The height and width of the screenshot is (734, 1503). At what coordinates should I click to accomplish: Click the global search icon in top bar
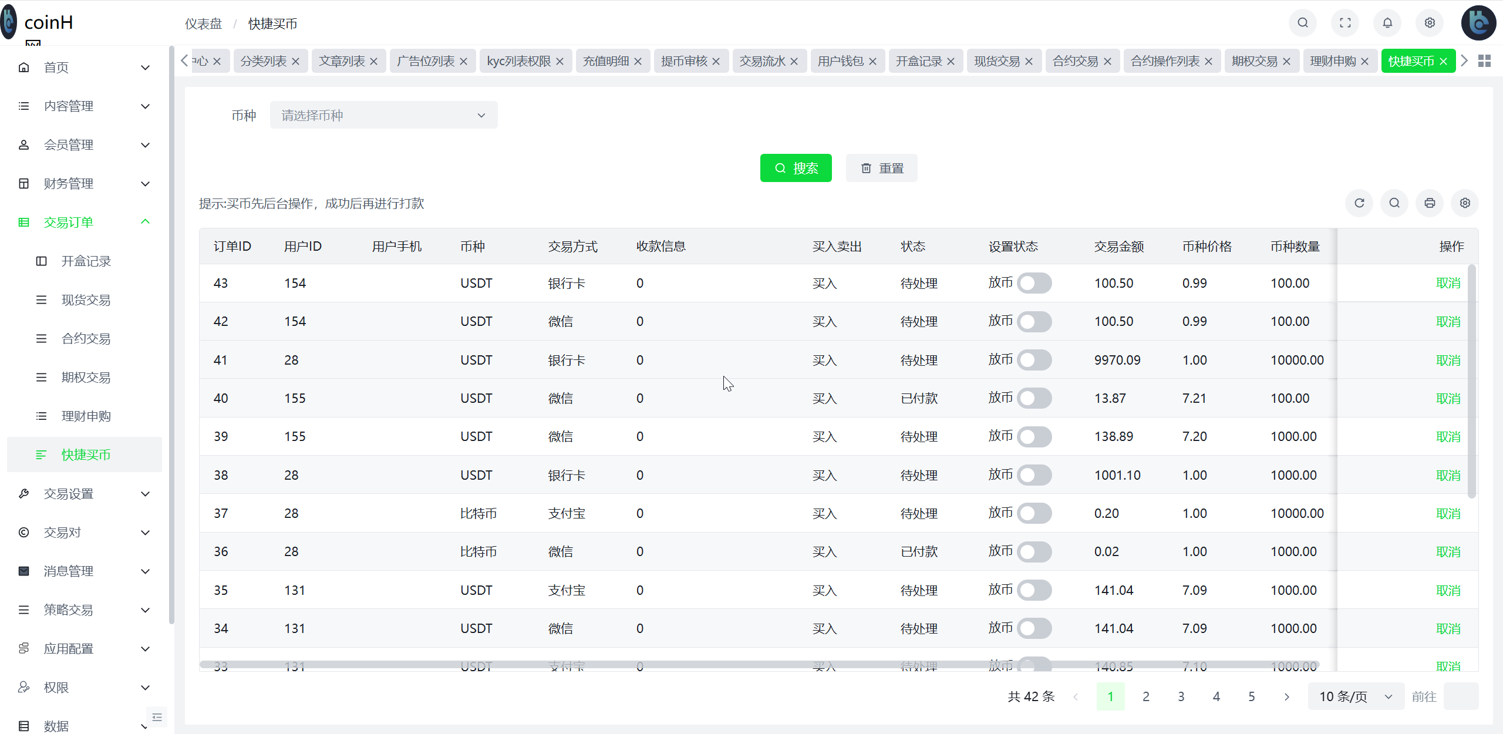1302,23
